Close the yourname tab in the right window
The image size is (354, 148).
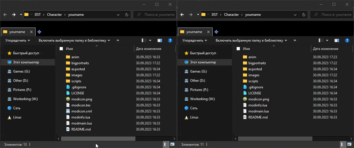(x=208, y=32)
